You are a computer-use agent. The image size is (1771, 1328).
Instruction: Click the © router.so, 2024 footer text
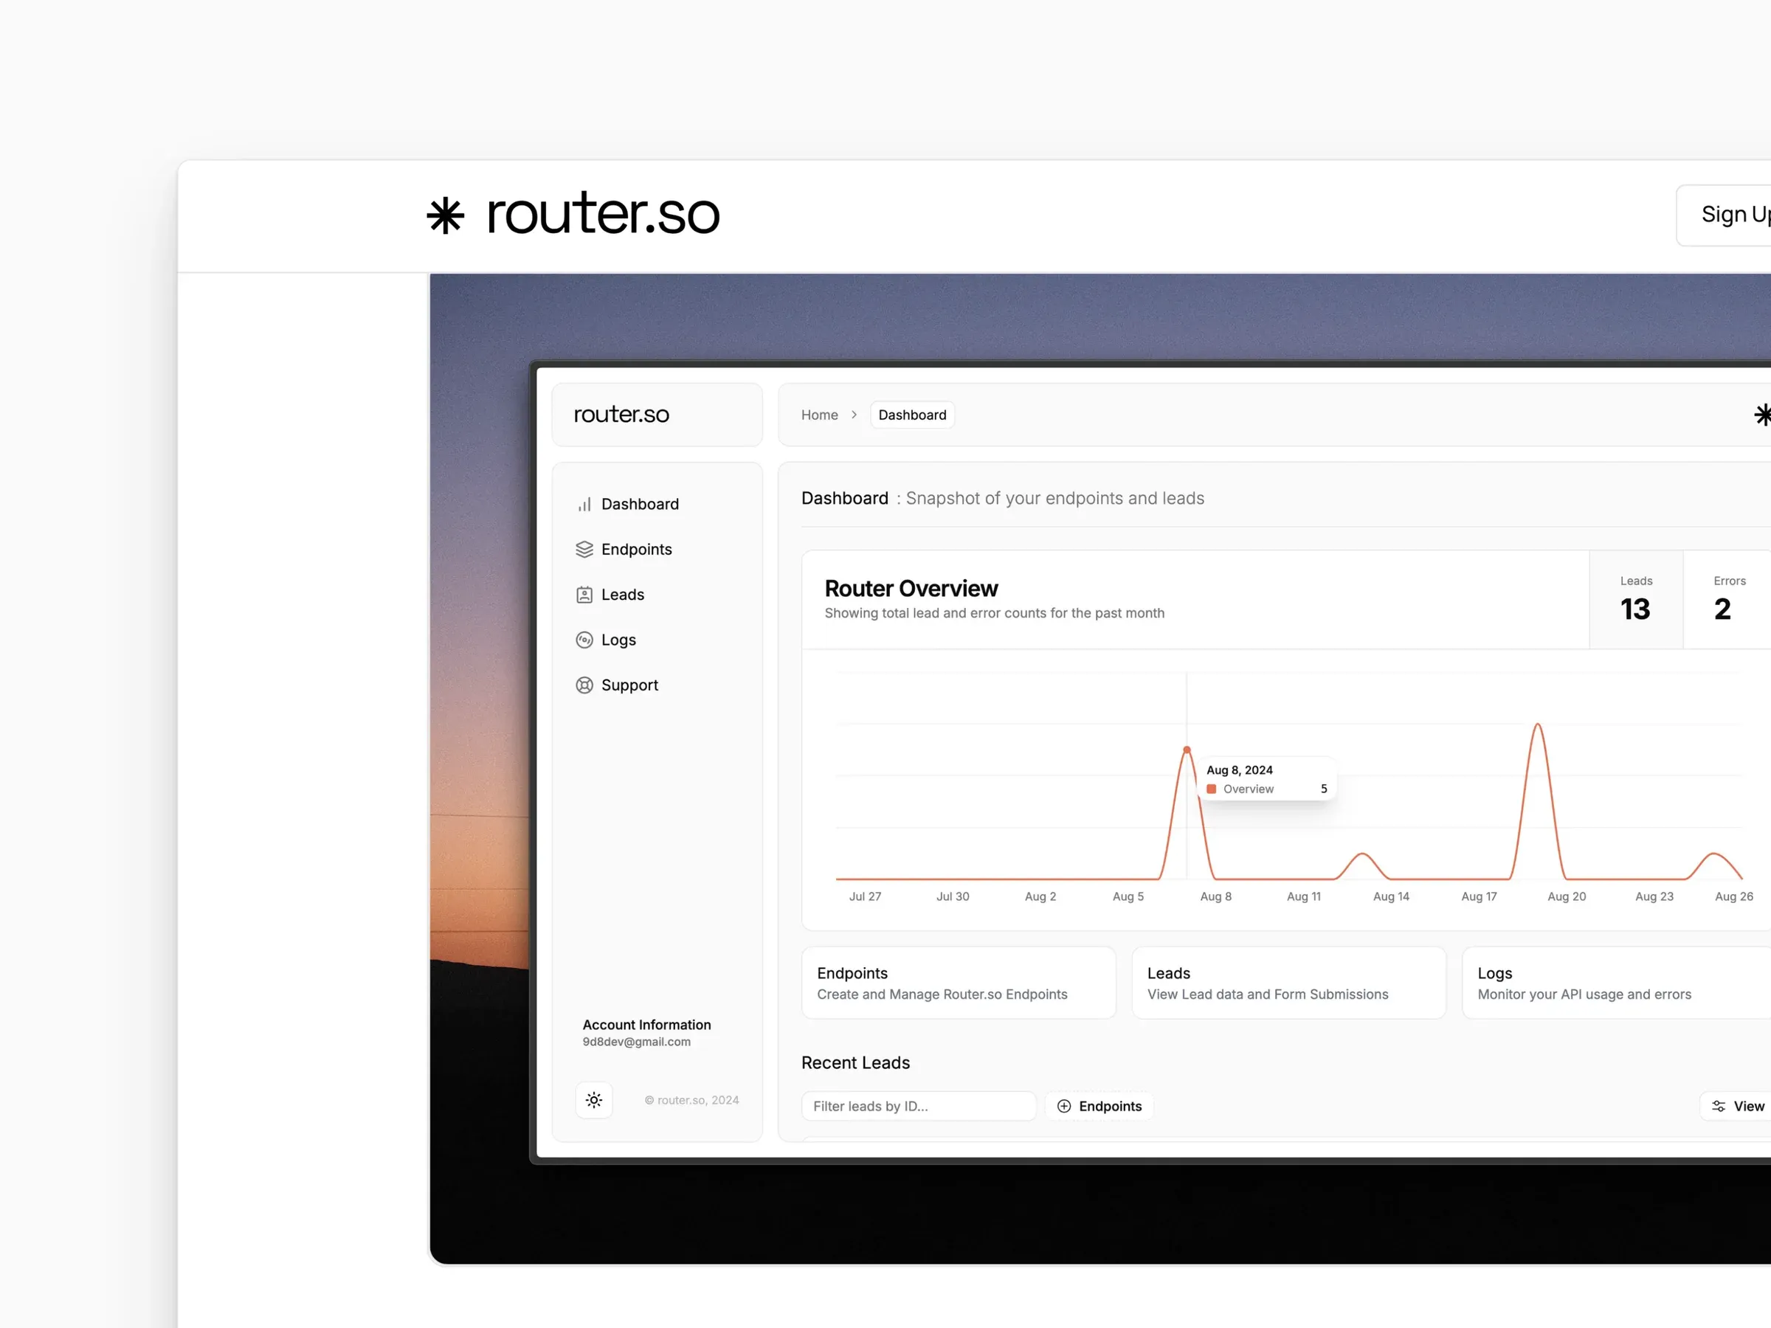(x=691, y=1101)
